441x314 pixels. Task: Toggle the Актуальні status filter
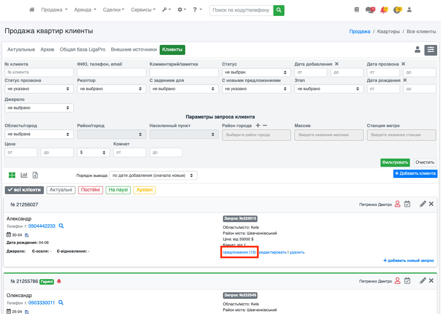(61, 190)
